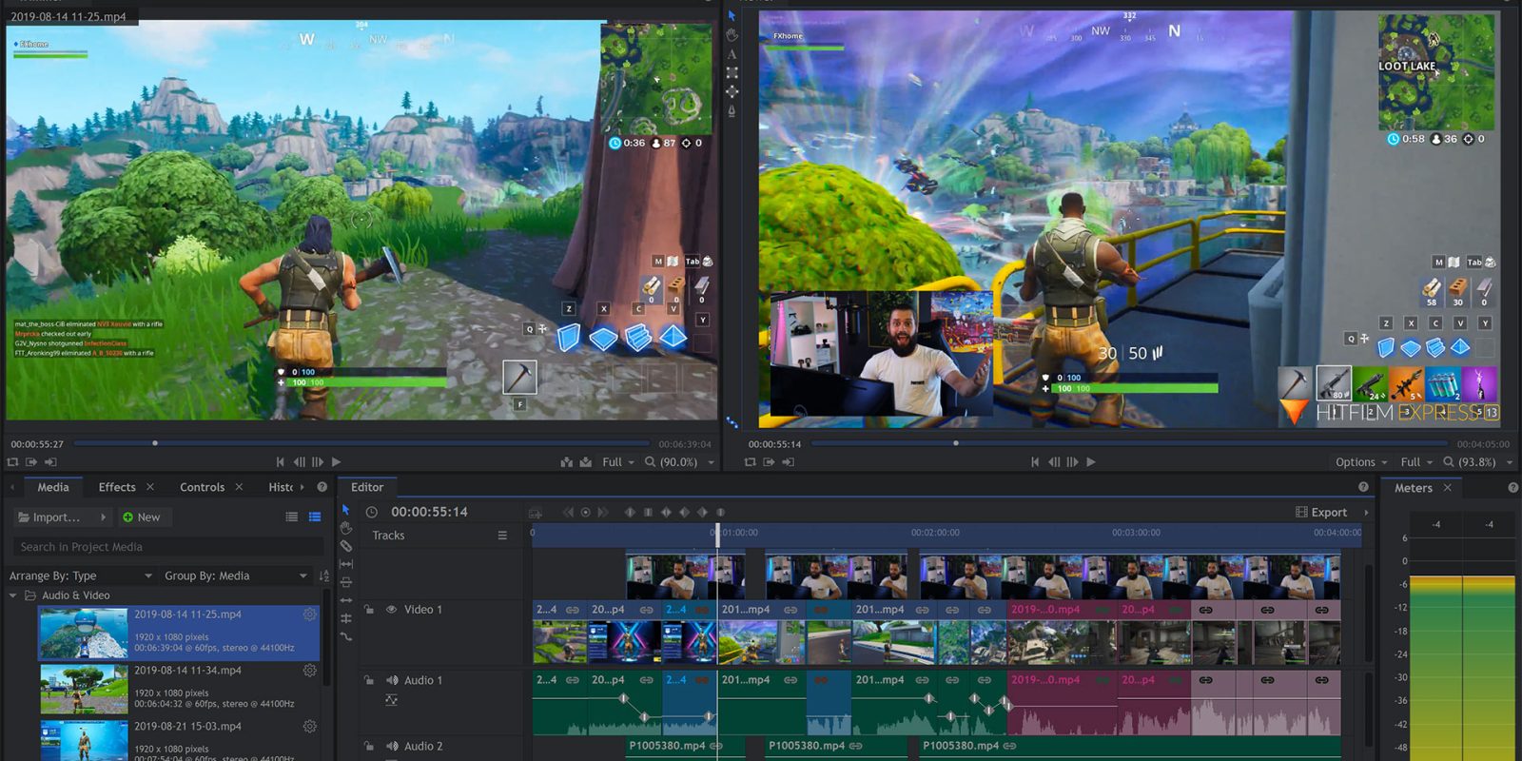Switch media panel to preview thumbnail view

point(315,517)
